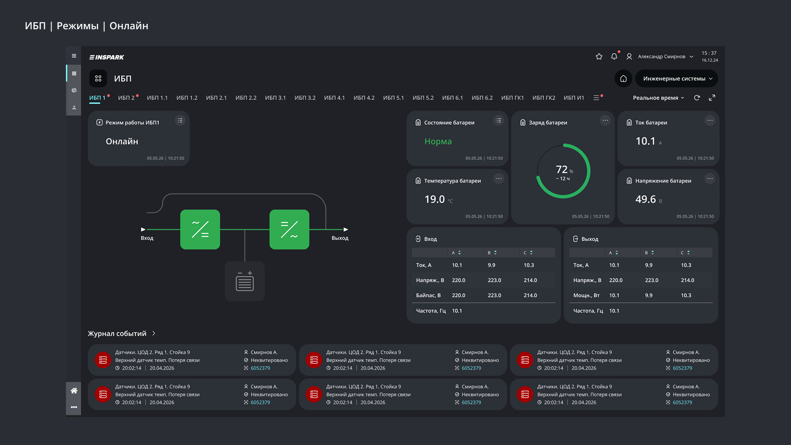
Task: Toggle list view on Режим работы ИБП1 card
Action: [x=180, y=121]
